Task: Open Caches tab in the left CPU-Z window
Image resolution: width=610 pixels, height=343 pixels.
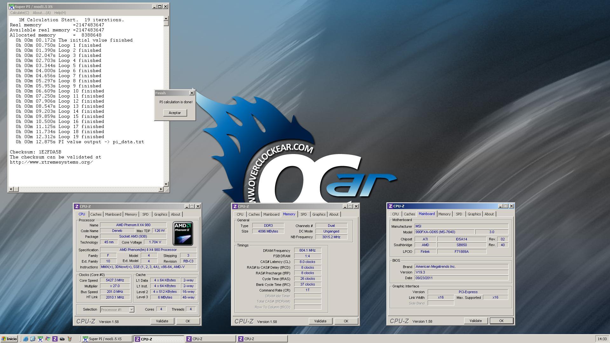Action: (x=96, y=214)
